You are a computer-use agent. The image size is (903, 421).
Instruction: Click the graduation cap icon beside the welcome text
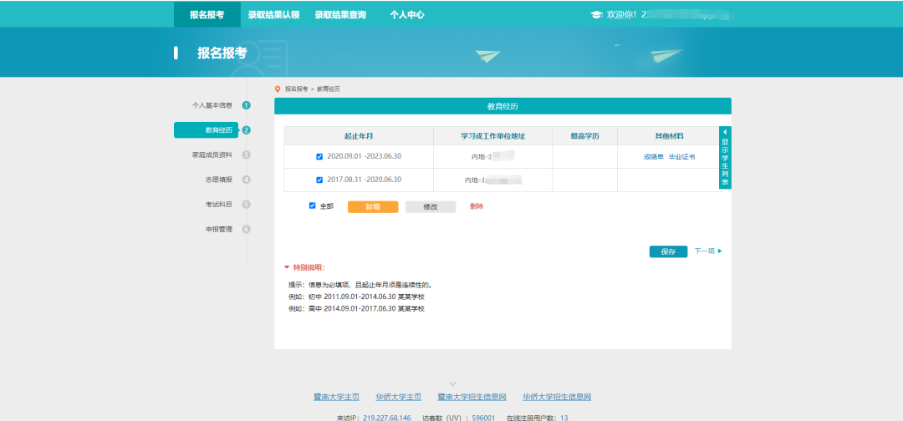(596, 15)
